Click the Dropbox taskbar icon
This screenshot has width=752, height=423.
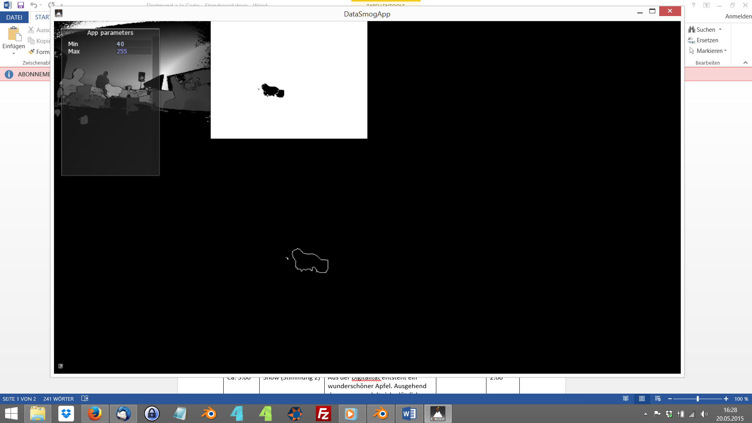point(66,414)
